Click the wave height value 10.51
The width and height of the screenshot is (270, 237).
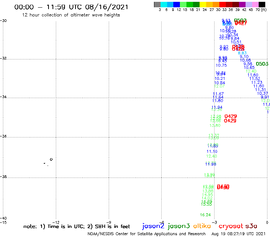pos(236,42)
